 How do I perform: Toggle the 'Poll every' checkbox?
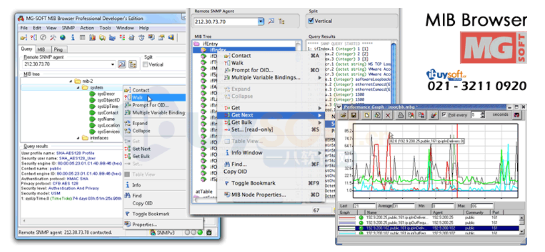click(444, 115)
